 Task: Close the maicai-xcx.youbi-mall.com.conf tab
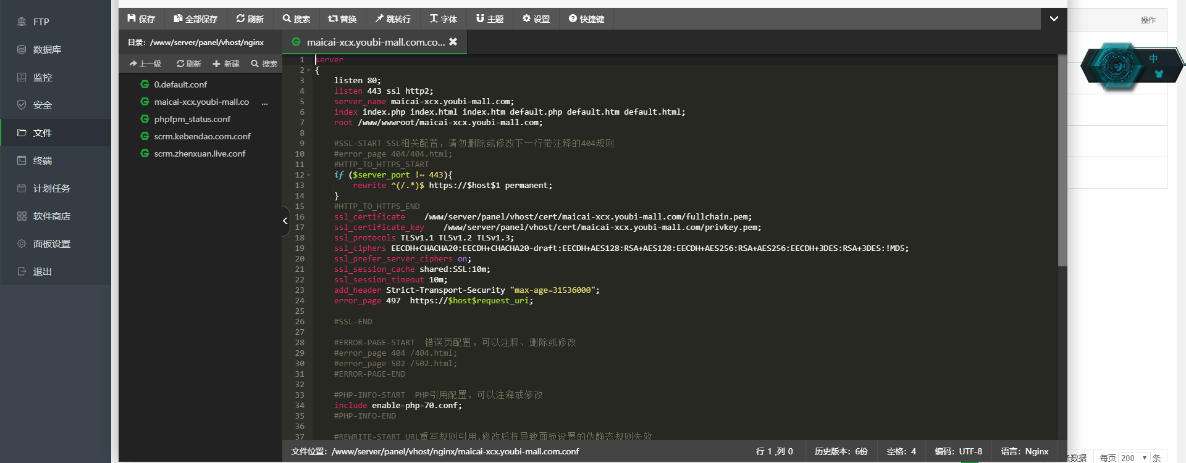453,42
